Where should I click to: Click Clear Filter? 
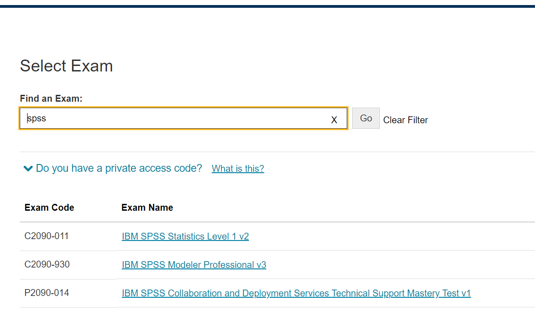click(x=405, y=120)
